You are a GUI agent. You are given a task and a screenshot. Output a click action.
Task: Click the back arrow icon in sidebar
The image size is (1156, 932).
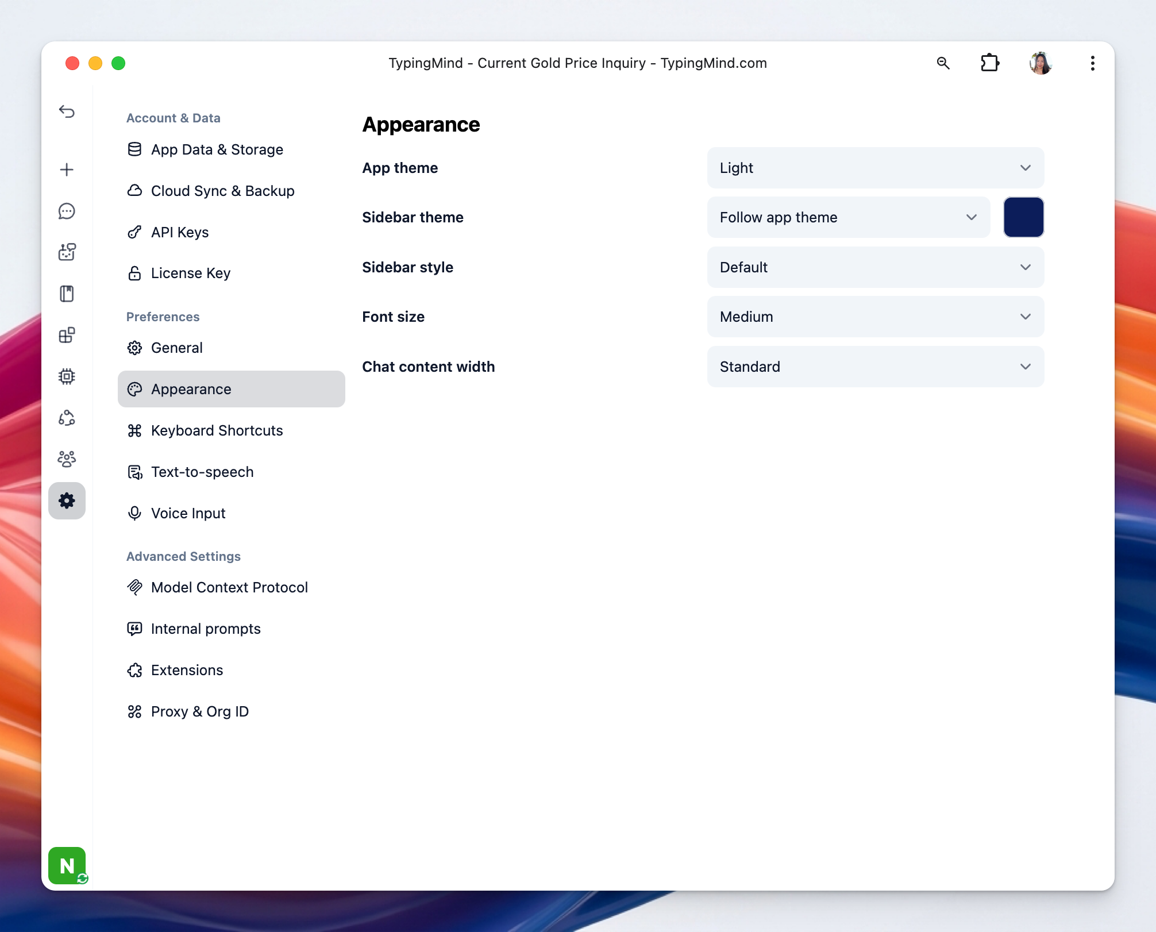click(x=67, y=111)
